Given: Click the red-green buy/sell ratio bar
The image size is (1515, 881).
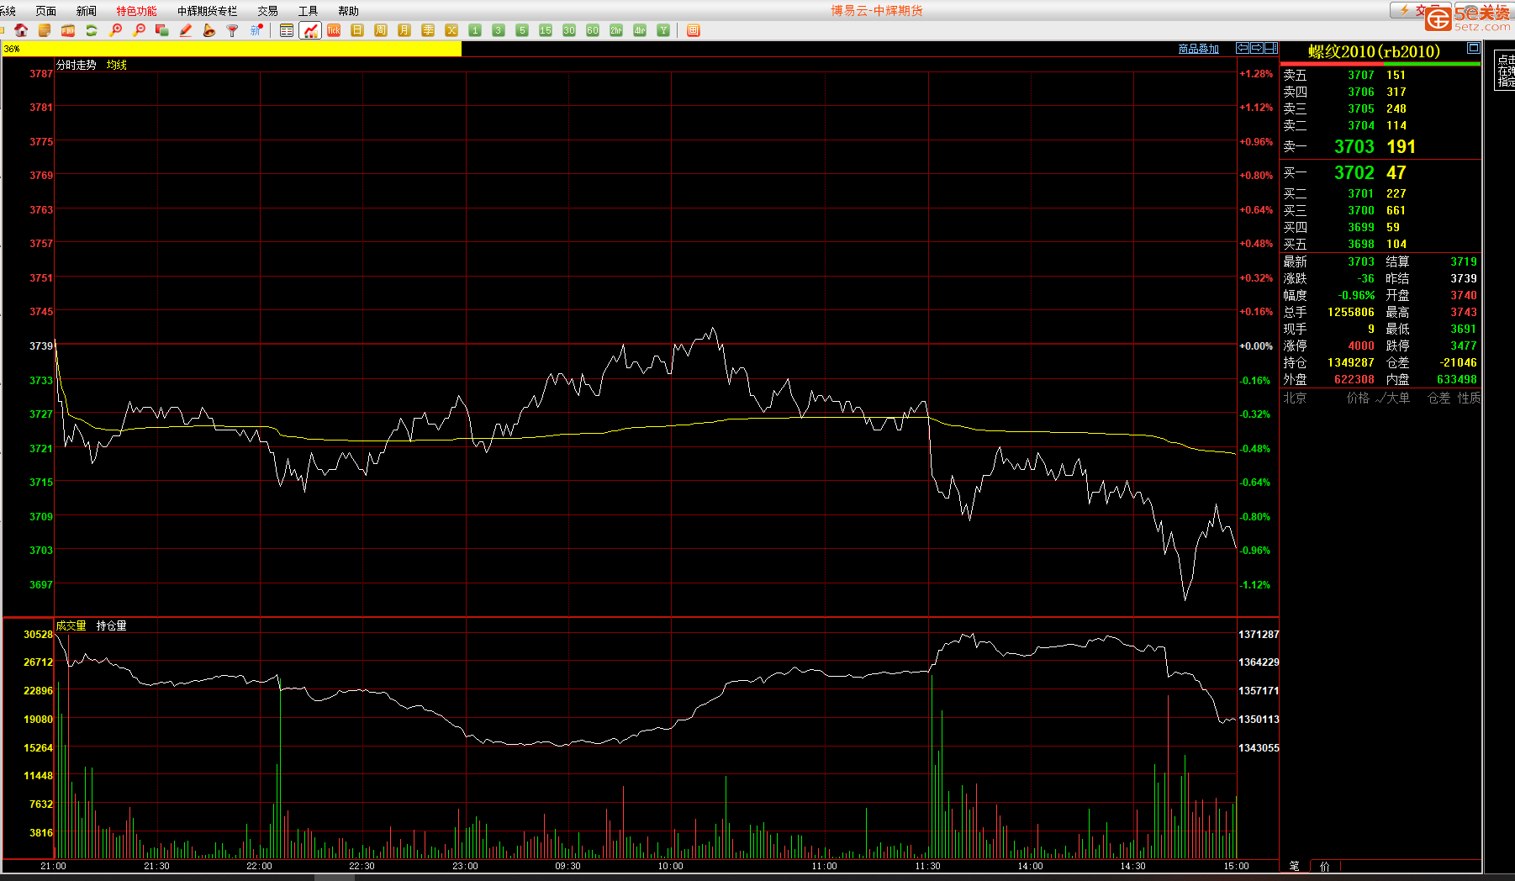Looking at the screenshot, I should coord(1380,64).
